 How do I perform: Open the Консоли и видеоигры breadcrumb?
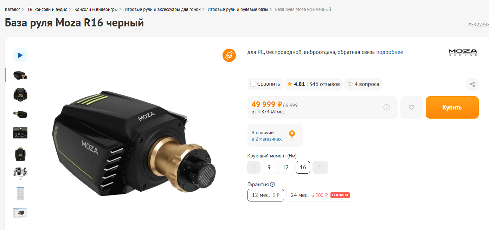pyautogui.click(x=96, y=10)
